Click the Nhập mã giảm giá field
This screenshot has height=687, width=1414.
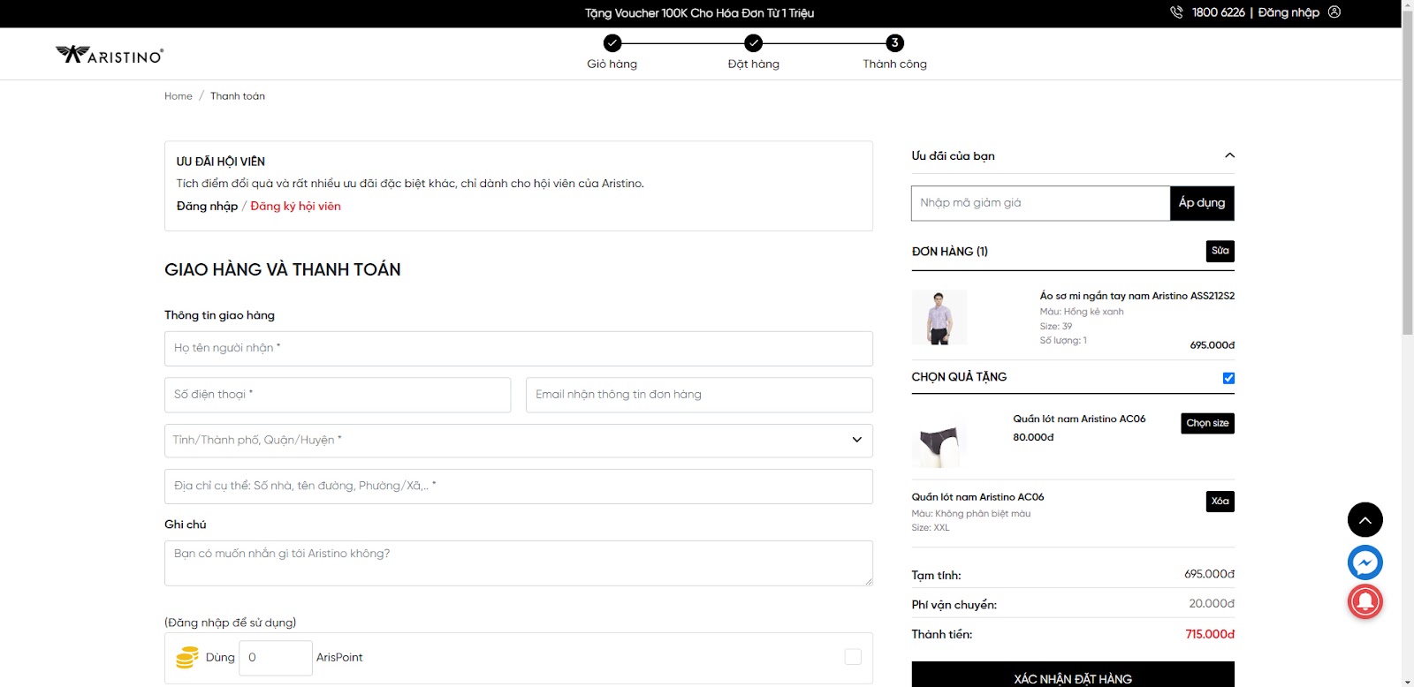coord(1040,203)
